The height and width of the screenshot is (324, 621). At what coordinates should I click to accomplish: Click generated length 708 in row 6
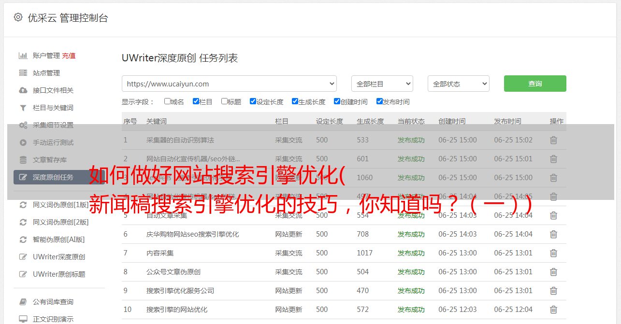click(363, 234)
